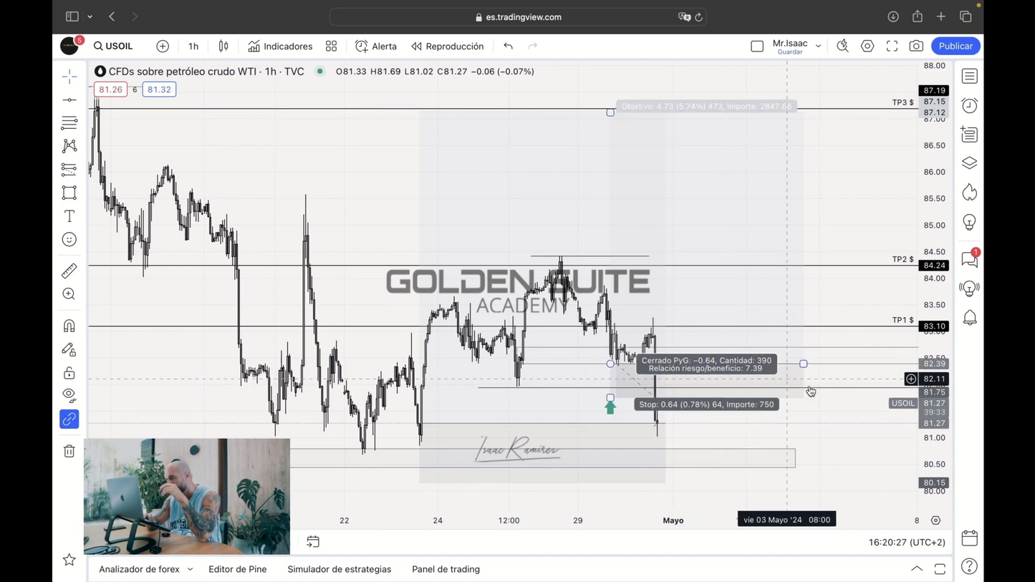
Task: Open the ideas lightbulb panel
Action: pyautogui.click(x=970, y=223)
